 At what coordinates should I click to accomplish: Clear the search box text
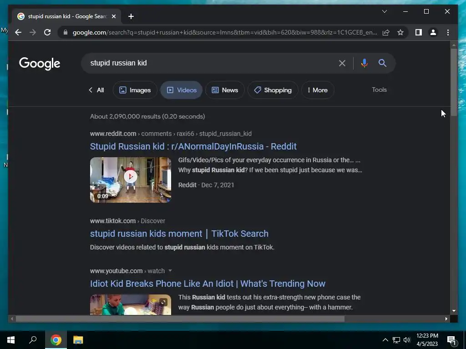(342, 63)
